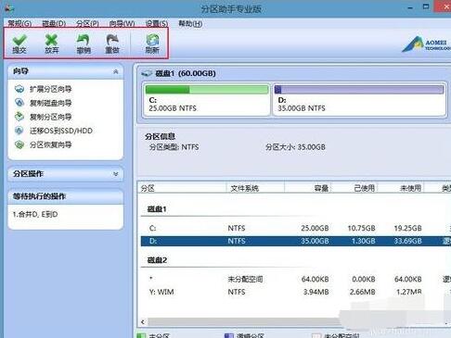The height and width of the screenshot is (338, 451).
Task: Click the 复制分区向导 link text
Action: [x=50, y=117]
